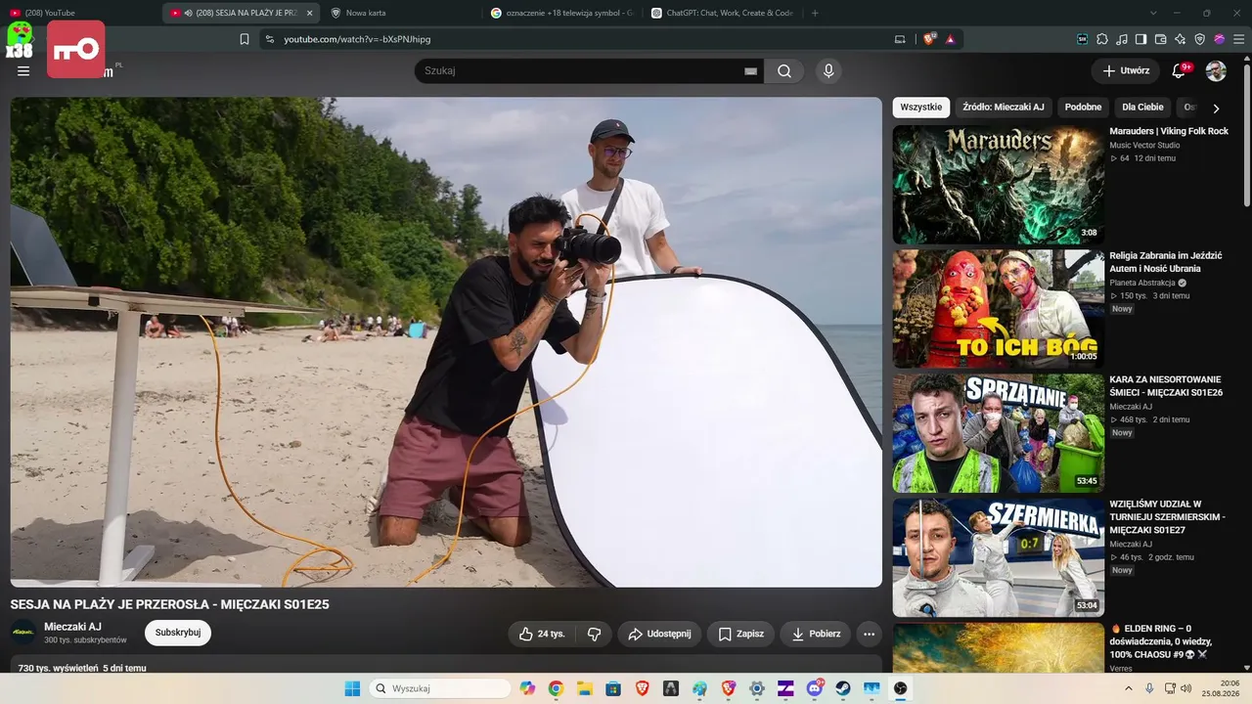Image resolution: width=1252 pixels, height=704 pixels.
Task: Open the Brave Wallet icon
Action: (1161, 39)
